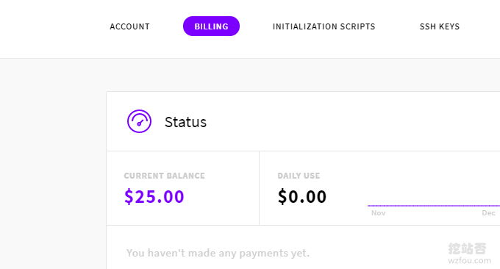
Task: Click the 挖站否 watermark logo
Action: point(467,248)
